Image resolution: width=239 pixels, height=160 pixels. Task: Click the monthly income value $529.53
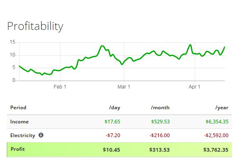[160, 122]
